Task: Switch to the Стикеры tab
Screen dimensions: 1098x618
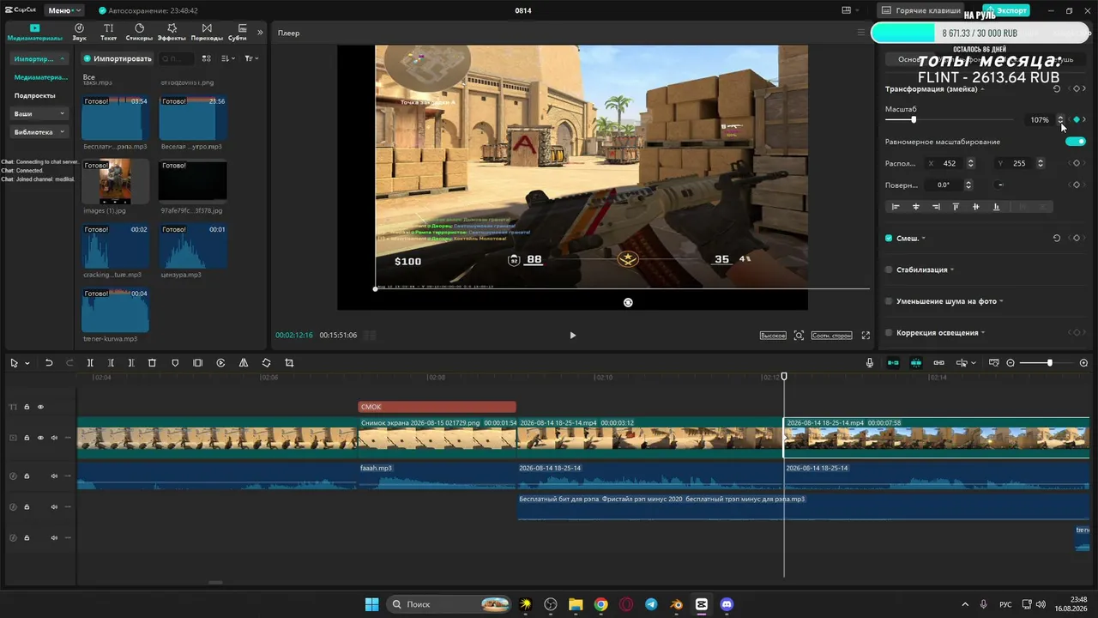Action: pyautogui.click(x=139, y=33)
